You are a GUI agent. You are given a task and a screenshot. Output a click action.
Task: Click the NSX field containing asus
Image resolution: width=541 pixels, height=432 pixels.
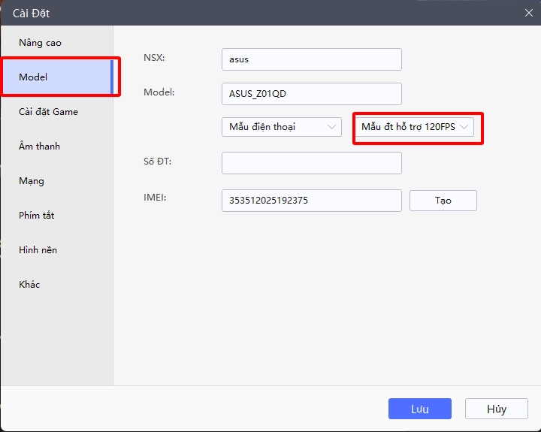(x=311, y=59)
